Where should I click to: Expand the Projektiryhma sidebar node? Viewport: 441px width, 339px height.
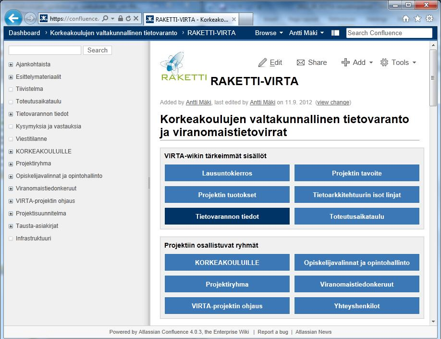pyautogui.click(x=11, y=164)
